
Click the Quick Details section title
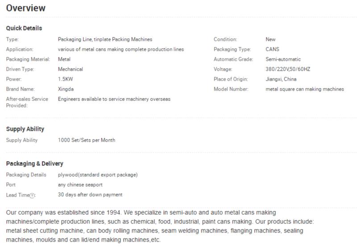(x=24, y=28)
